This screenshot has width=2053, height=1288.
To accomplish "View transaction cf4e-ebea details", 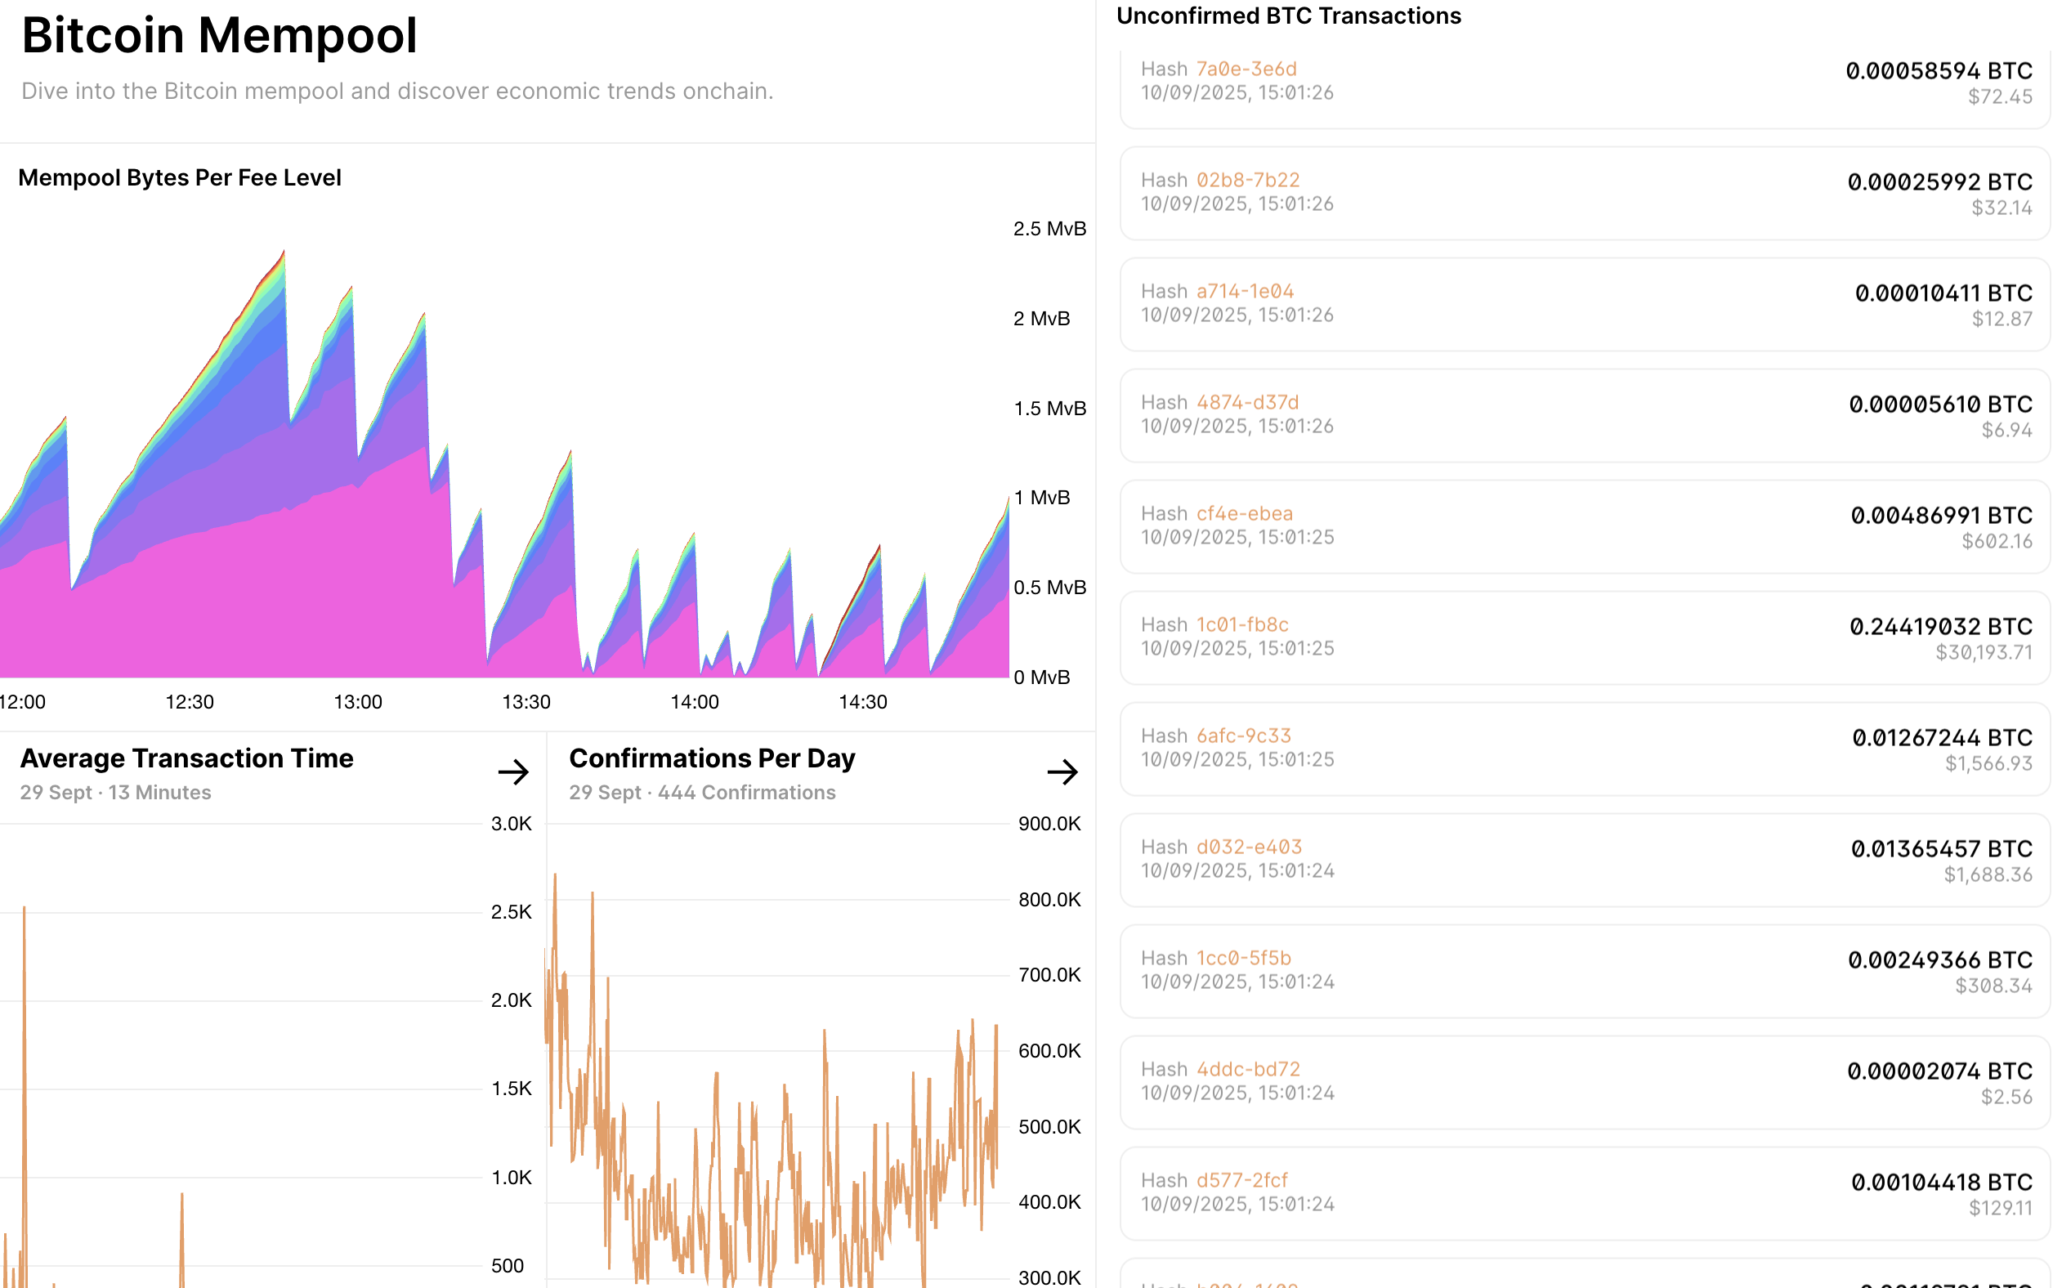I will click(1245, 514).
